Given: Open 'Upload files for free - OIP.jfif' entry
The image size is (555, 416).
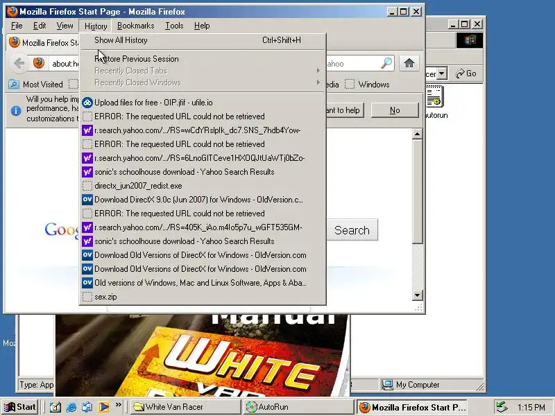Looking at the screenshot, I should [x=202, y=103].
